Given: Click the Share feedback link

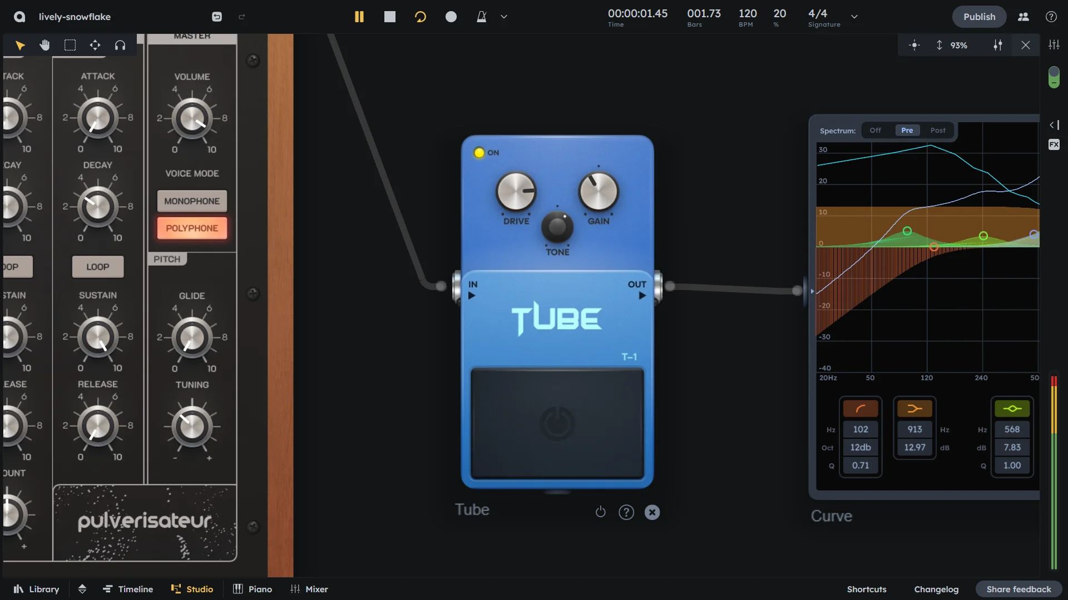Looking at the screenshot, I should pos(1018,589).
